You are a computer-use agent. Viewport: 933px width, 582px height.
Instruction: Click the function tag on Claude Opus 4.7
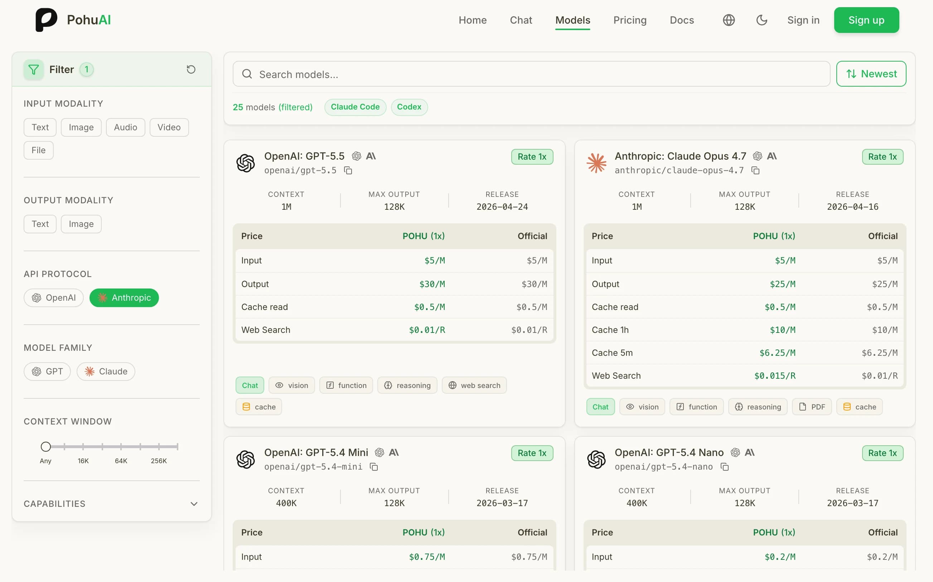696,407
